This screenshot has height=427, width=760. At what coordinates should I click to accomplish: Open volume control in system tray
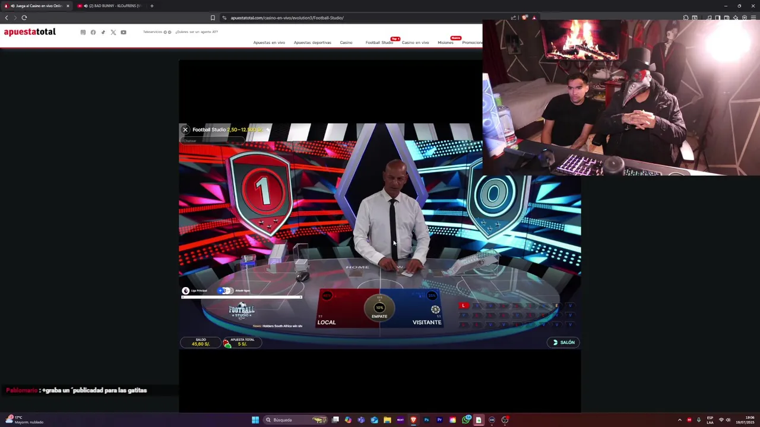pyautogui.click(x=728, y=420)
